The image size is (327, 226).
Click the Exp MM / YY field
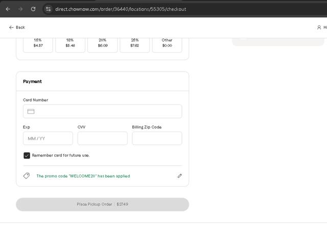pyautogui.click(x=48, y=139)
